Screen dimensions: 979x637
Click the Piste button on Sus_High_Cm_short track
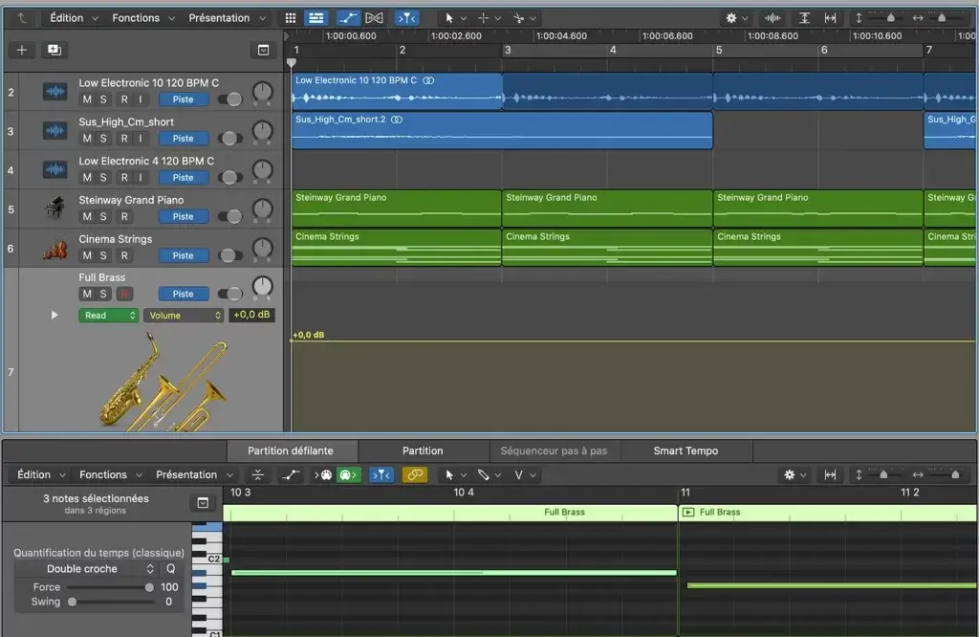point(183,139)
